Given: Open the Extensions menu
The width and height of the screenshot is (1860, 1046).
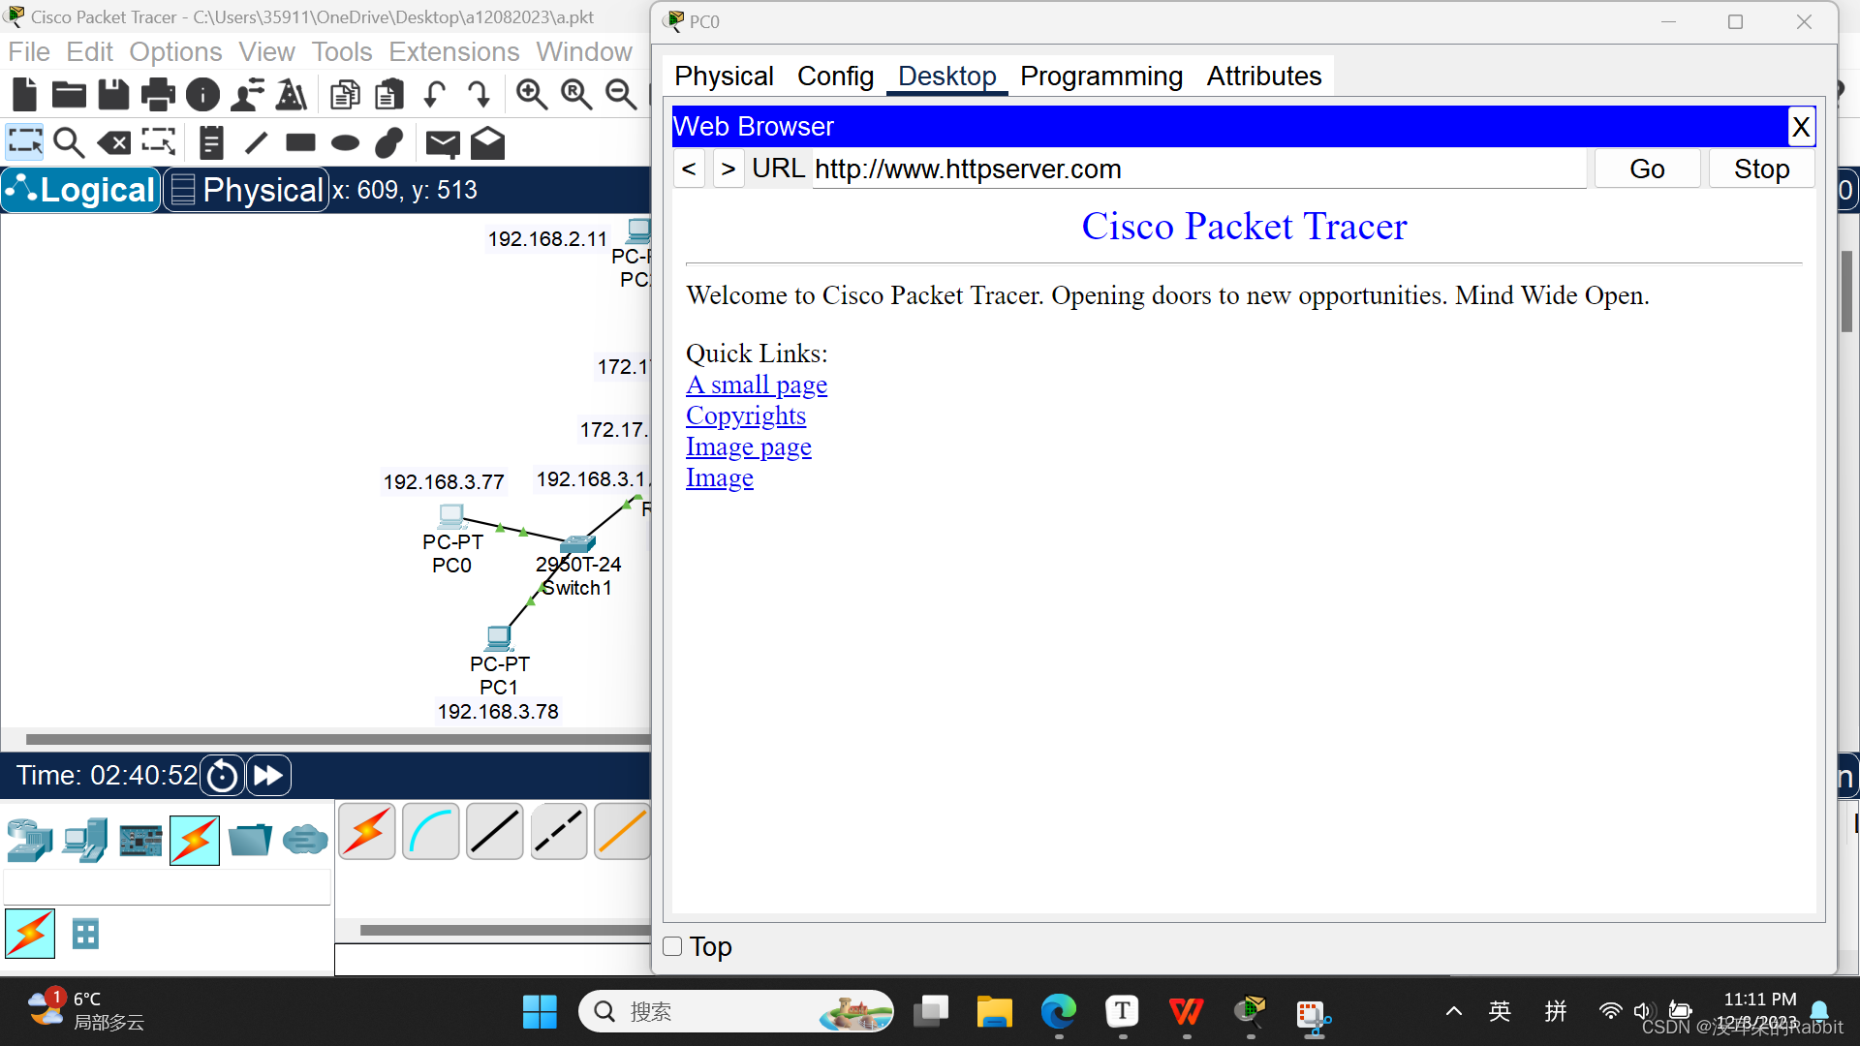Looking at the screenshot, I should coord(454,51).
